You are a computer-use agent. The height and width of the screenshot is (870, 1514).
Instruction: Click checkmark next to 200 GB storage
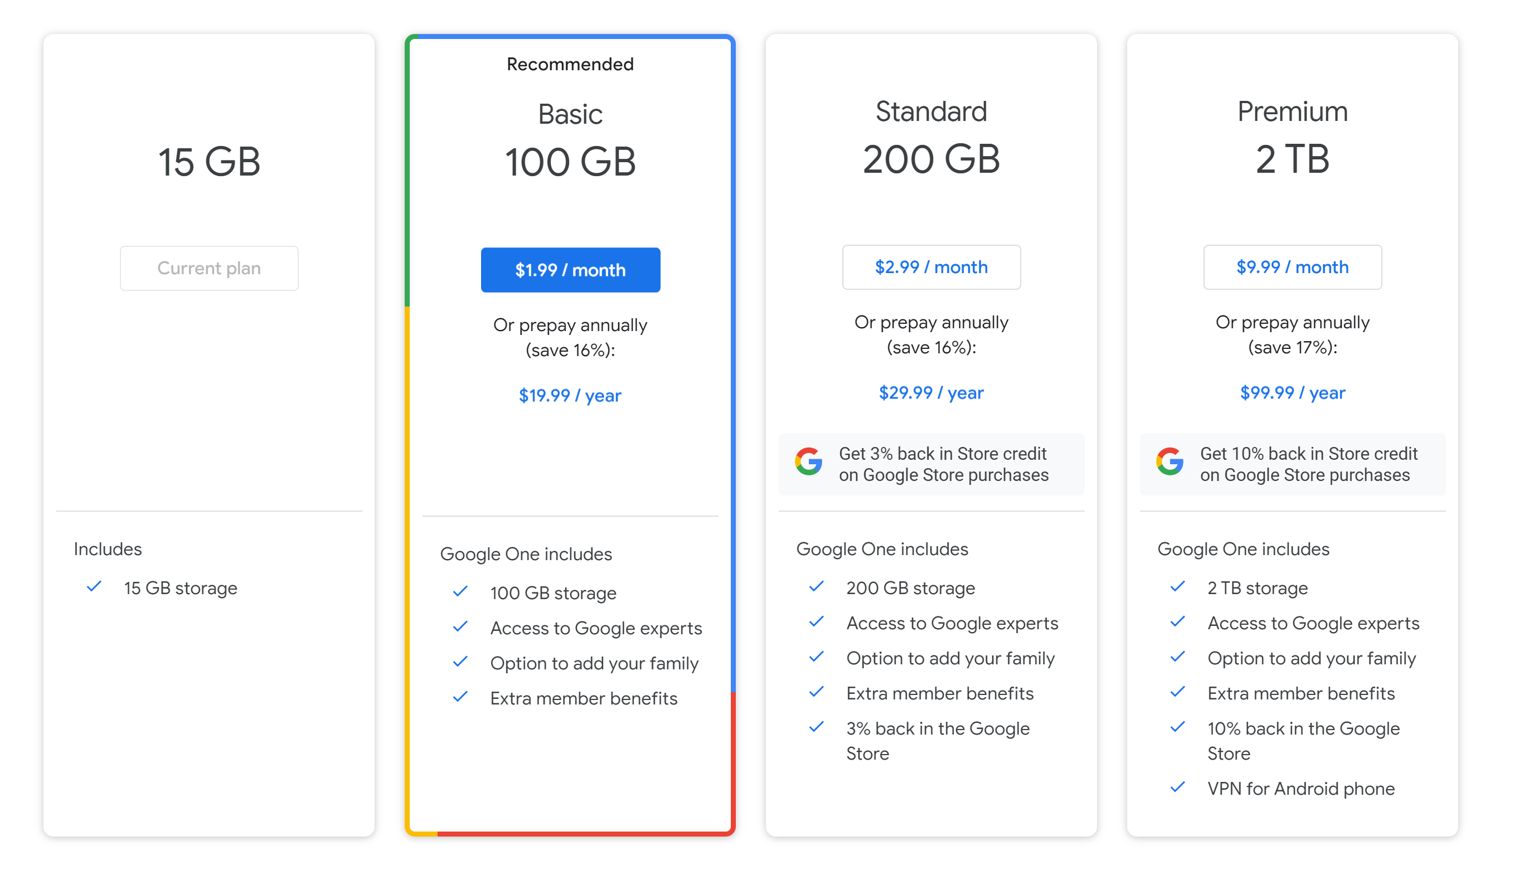coord(816,587)
